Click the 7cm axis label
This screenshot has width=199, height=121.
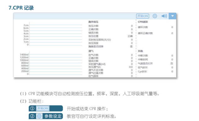coord(26,25)
